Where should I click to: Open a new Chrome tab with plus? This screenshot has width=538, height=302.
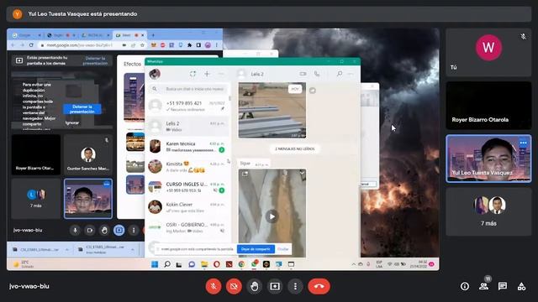pos(153,35)
